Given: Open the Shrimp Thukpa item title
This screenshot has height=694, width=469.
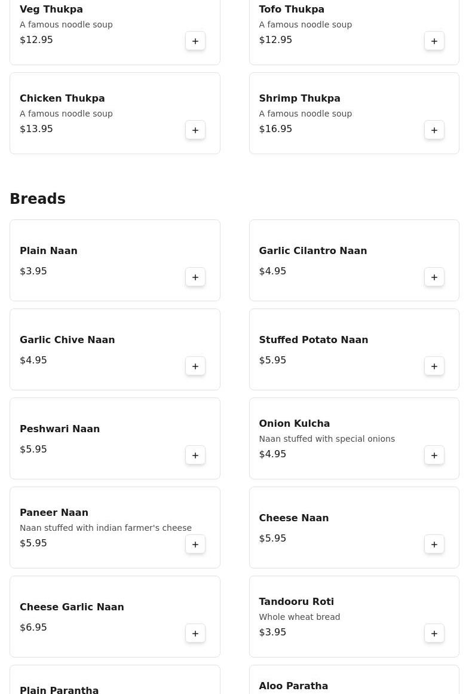Looking at the screenshot, I should [299, 99].
